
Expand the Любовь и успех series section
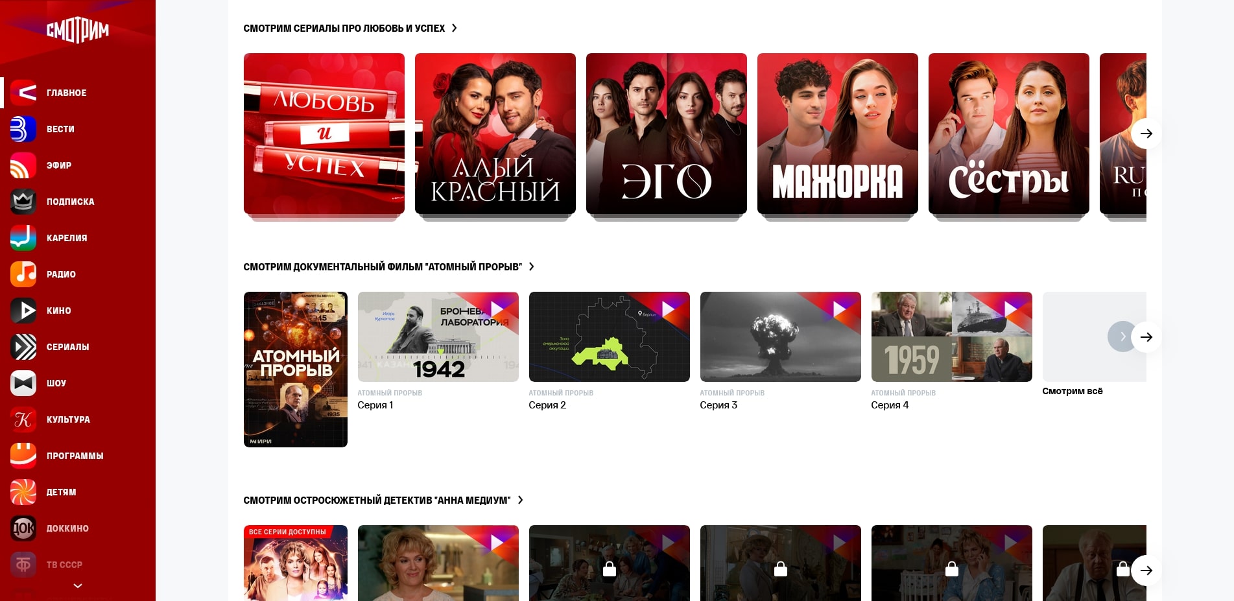(x=454, y=29)
